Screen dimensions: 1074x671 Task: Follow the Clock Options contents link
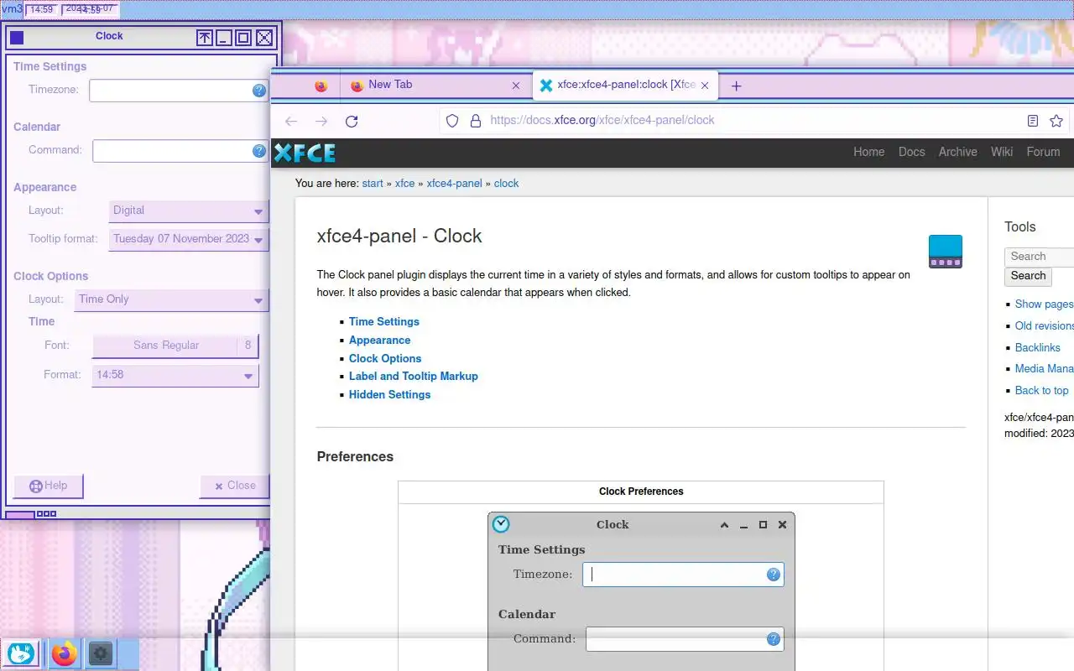[x=385, y=359]
